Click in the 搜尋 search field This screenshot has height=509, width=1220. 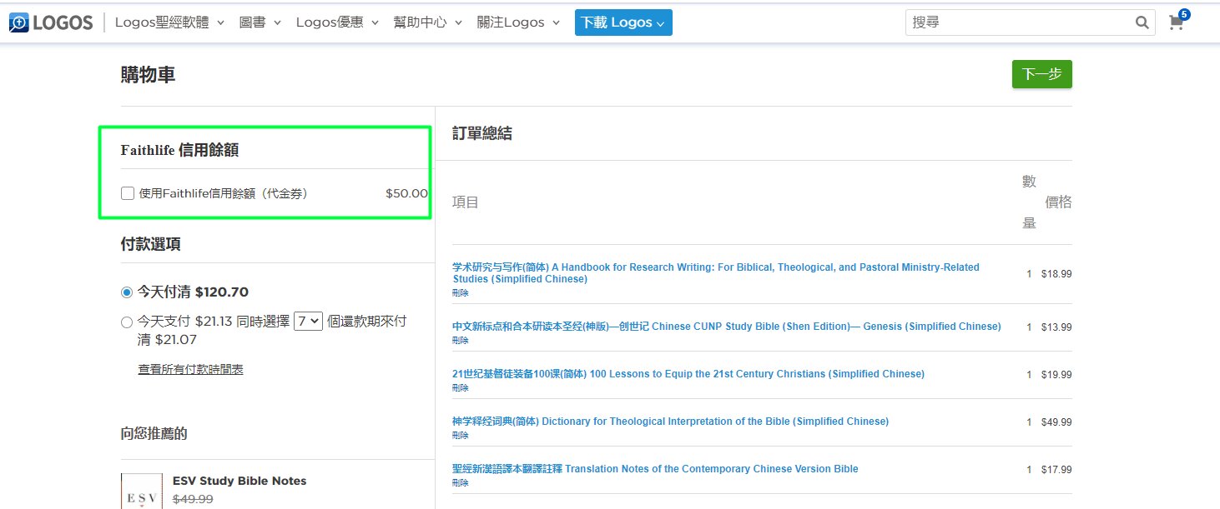[1018, 22]
